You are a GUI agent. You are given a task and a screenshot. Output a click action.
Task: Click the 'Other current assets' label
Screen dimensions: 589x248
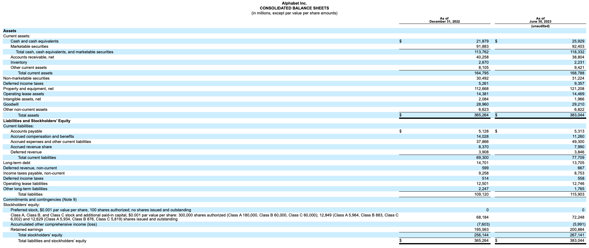pos(29,68)
